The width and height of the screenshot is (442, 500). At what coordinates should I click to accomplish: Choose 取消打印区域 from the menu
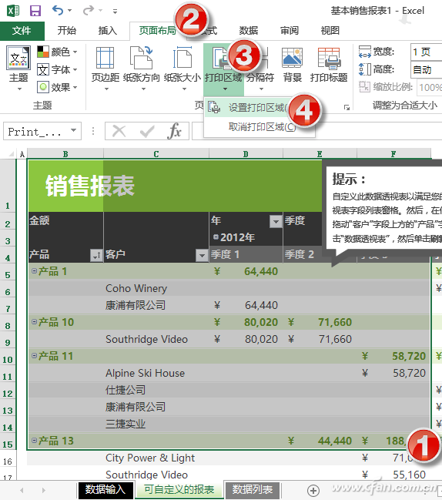point(262,126)
